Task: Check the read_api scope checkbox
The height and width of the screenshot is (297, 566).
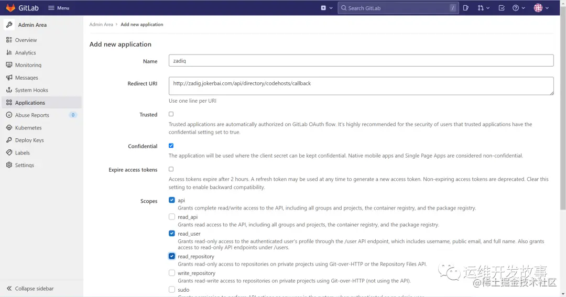Action: pos(172,217)
